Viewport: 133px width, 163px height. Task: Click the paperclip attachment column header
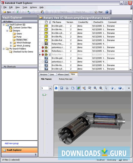point(50,22)
